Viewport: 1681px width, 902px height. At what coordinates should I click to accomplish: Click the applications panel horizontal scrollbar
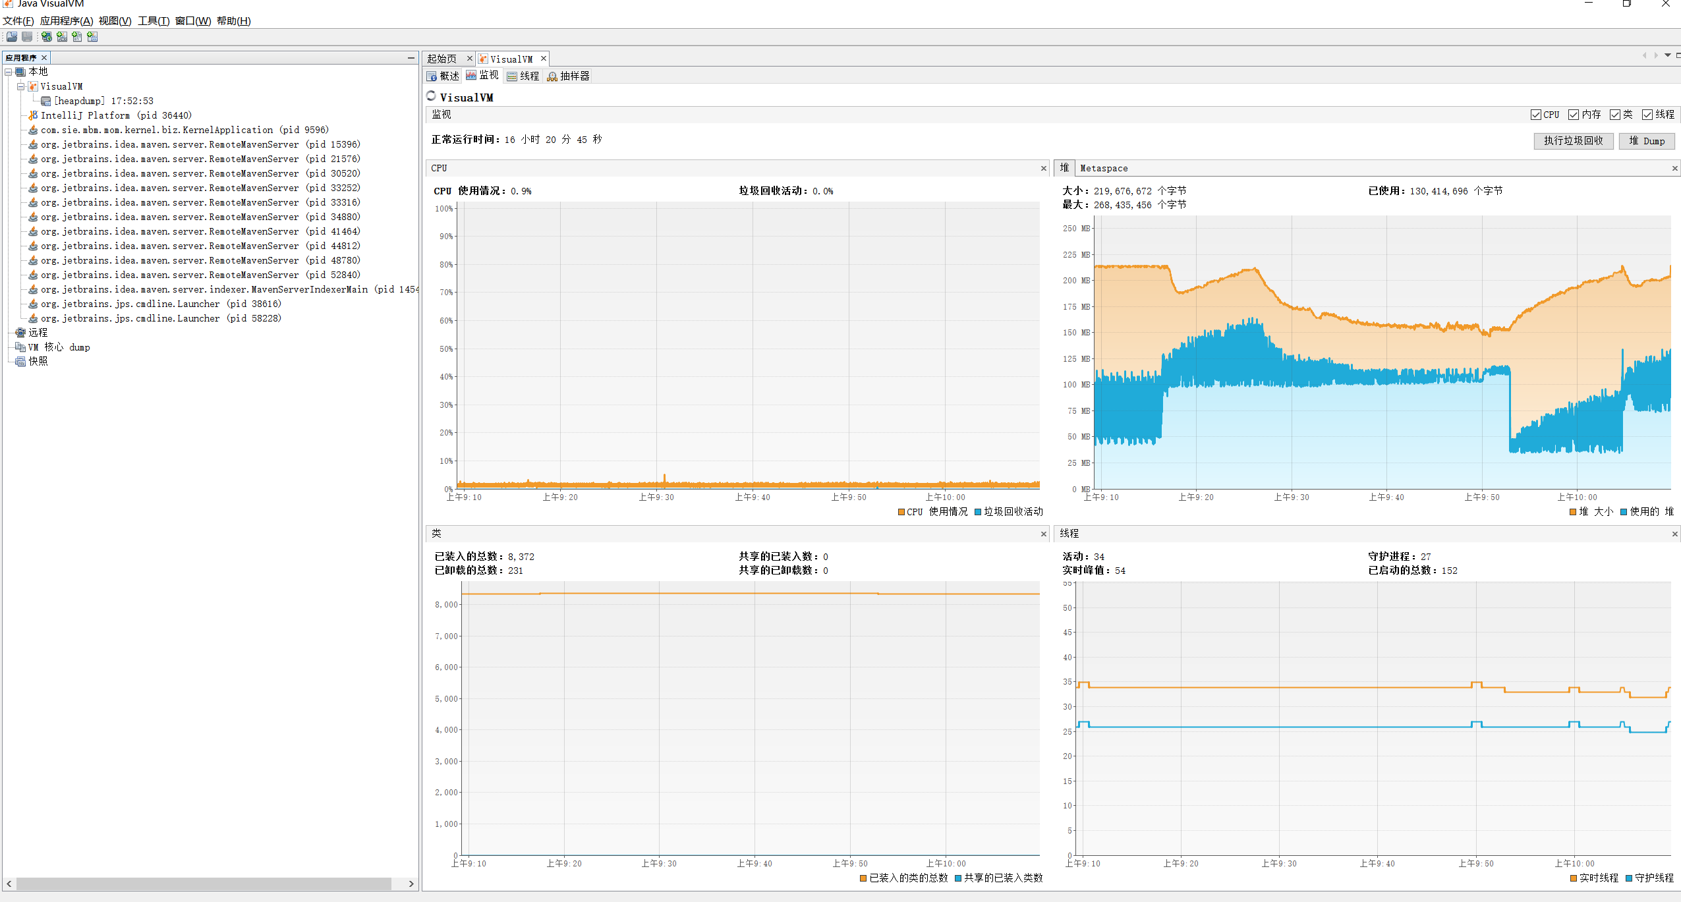pos(204,884)
